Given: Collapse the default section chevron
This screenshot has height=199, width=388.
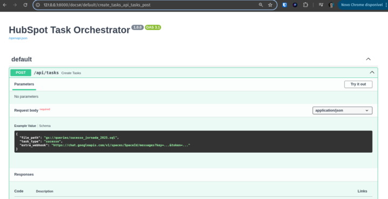Looking at the screenshot, I should point(368,59).
